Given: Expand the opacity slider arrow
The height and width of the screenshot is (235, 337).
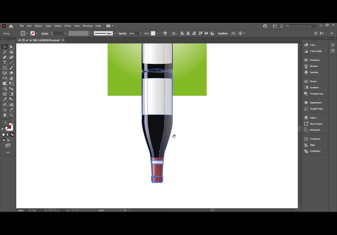Looking at the screenshot, I should pyautogui.click(x=141, y=33).
